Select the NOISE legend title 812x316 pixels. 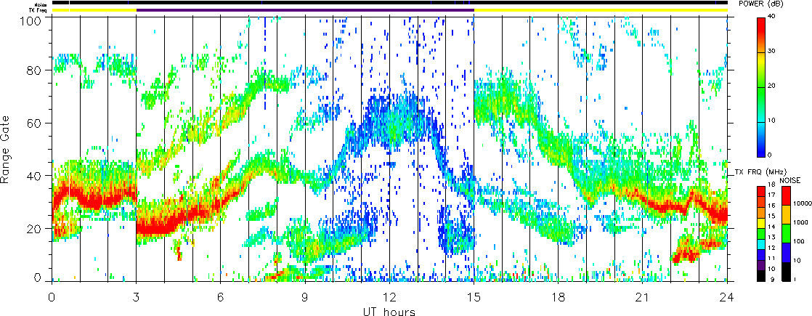[x=790, y=180]
